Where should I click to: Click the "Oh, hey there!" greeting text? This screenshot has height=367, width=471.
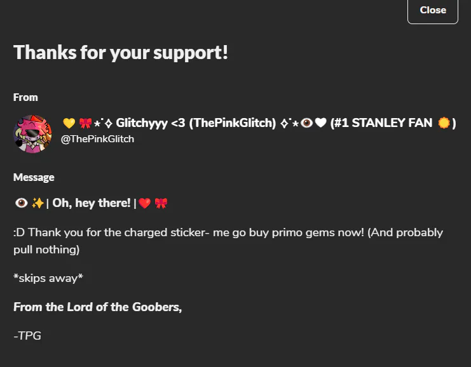pyautogui.click(x=91, y=203)
